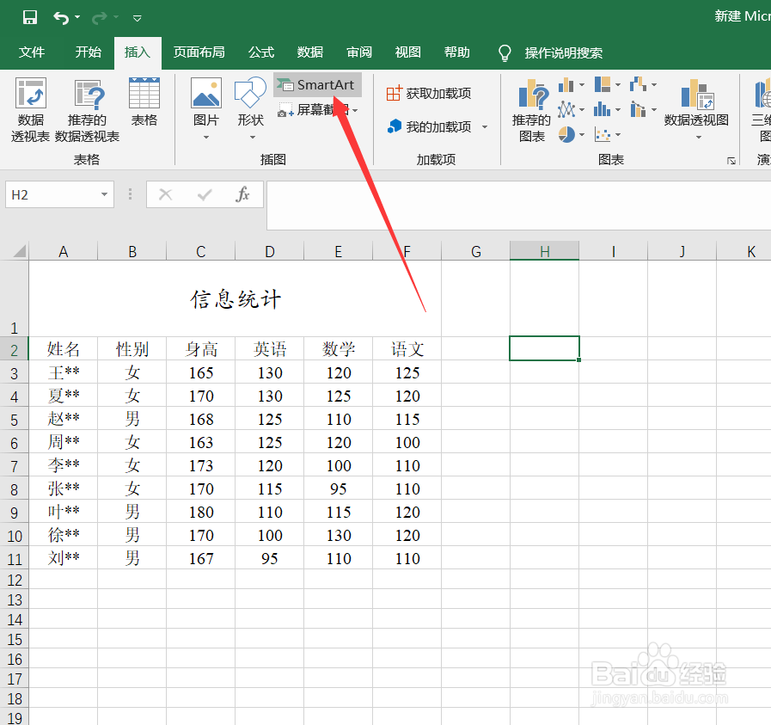Select the 姓名 header cell
Screen dimensions: 771x725
coord(63,348)
